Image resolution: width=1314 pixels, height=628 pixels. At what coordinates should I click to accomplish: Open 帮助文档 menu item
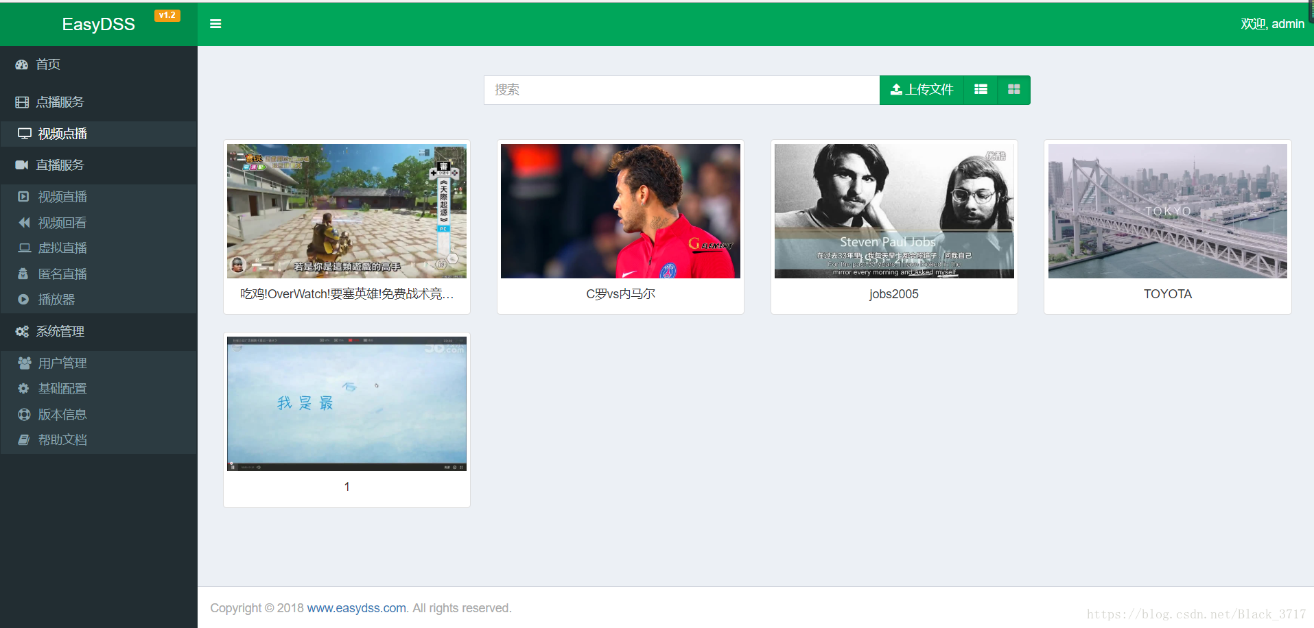[x=99, y=440]
